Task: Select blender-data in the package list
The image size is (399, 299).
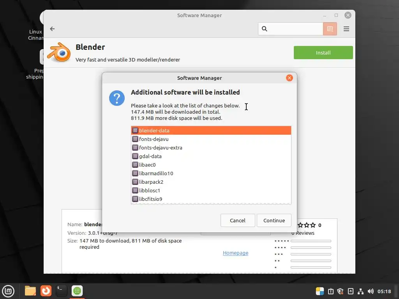Action: (x=211, y=130)
